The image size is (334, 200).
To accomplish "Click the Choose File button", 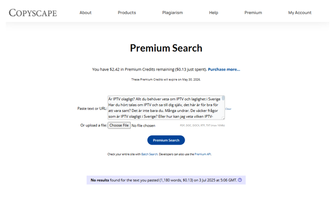I will [x=119, y=125].
